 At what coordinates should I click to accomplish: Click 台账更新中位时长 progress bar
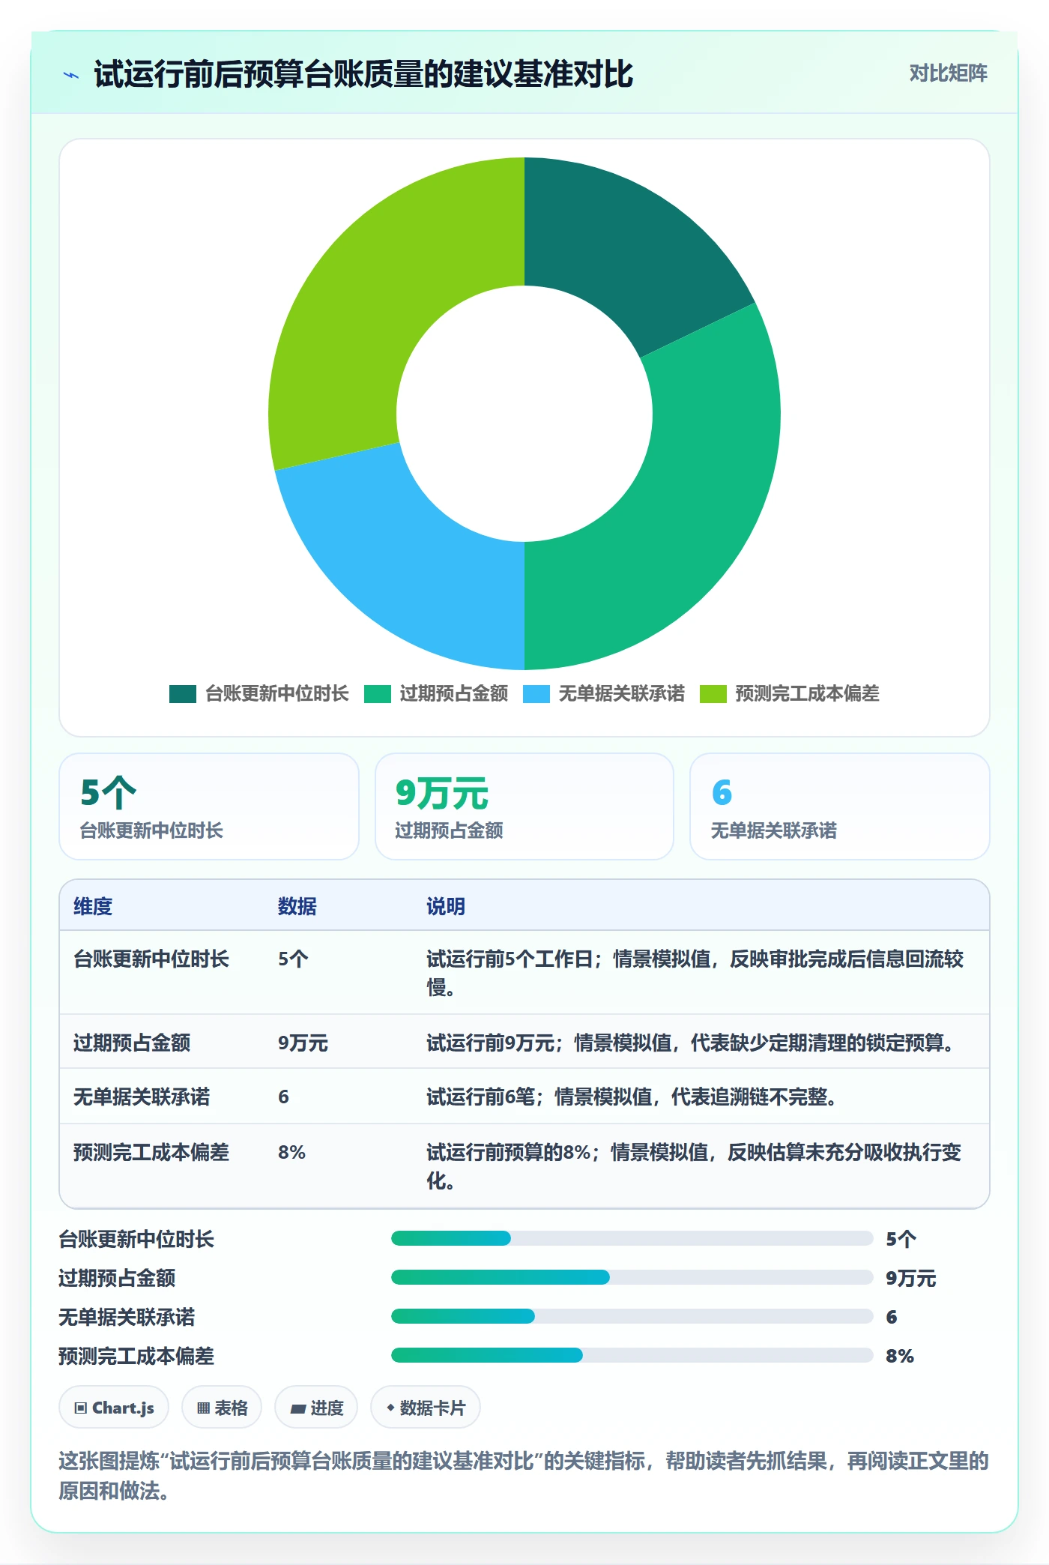(632, 1238)
